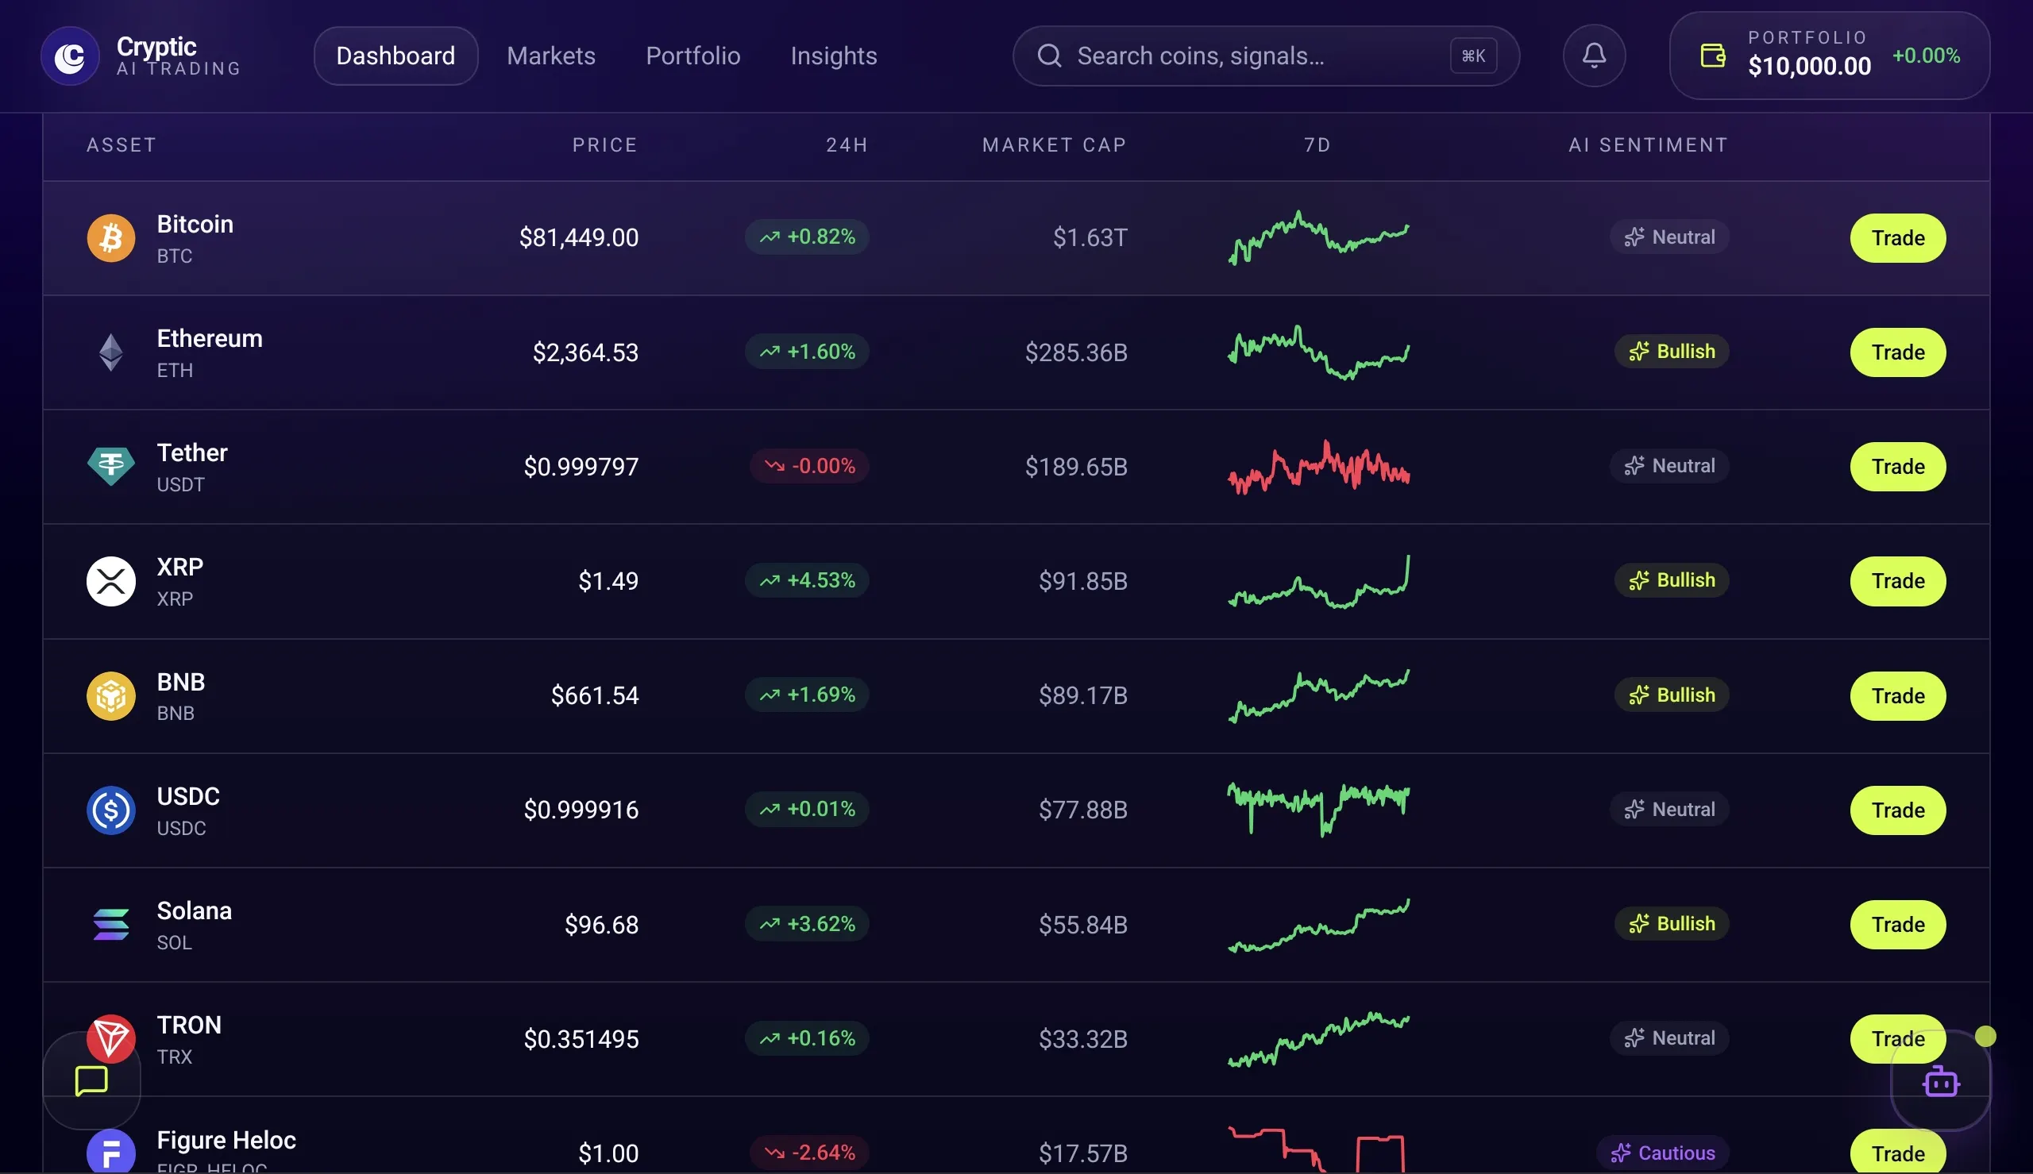The image size is (2033, 1174).
Task: Go to the Portfolio tab
Action: [692, 56]
